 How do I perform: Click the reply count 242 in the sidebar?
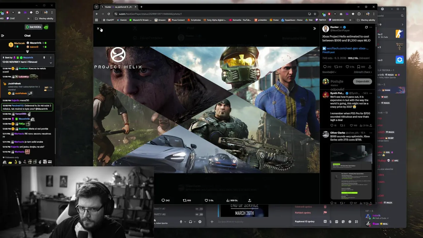pos(327,67)
